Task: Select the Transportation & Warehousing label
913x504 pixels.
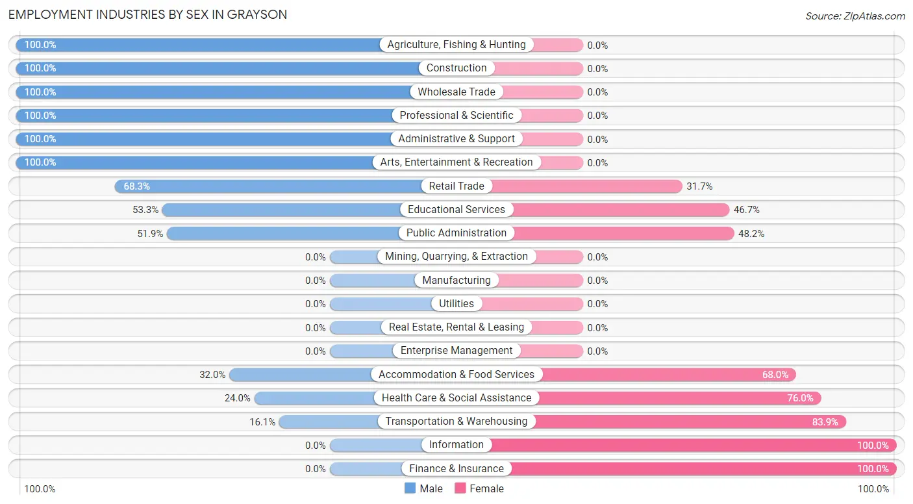Action: (456, 422)
